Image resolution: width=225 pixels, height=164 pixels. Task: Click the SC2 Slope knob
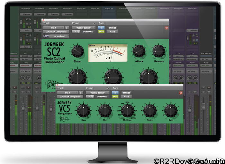point(77,51)
